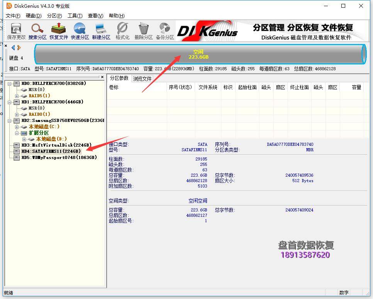Open the 硬盘(D) menu
Viewport: 373px width, 299px height.
coord(34,15)
